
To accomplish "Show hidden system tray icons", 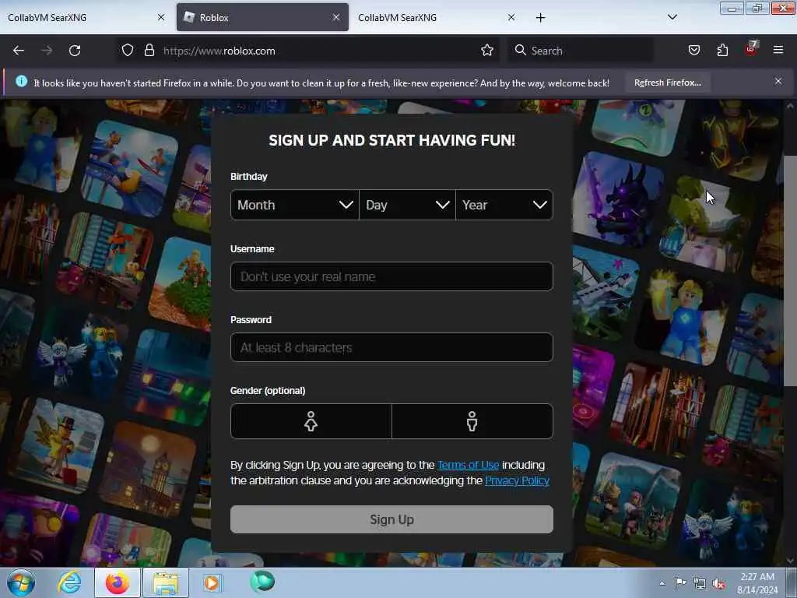I will (662, 582).
